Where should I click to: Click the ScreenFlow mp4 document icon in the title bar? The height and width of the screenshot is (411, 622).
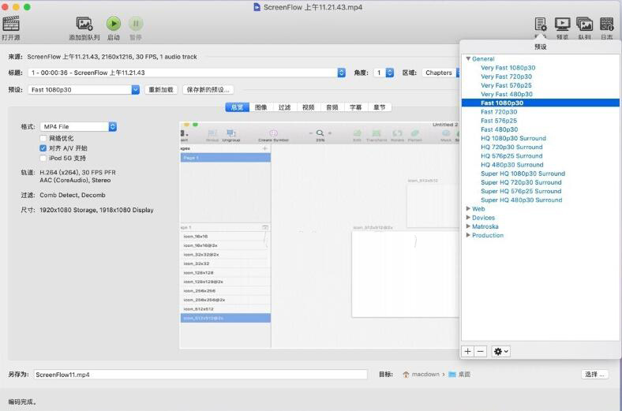(257, 7)
